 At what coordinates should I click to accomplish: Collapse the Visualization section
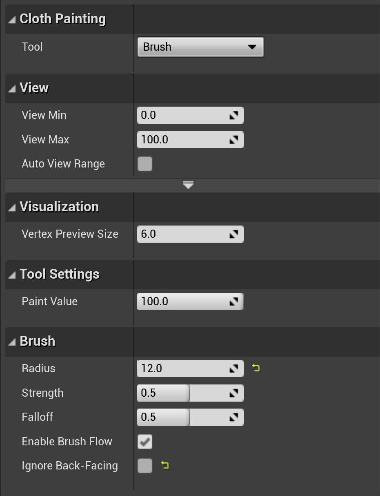tap(12, 207)
